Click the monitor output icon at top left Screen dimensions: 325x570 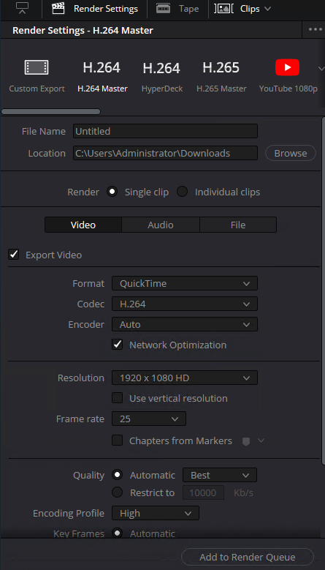(x=22, y=8)
